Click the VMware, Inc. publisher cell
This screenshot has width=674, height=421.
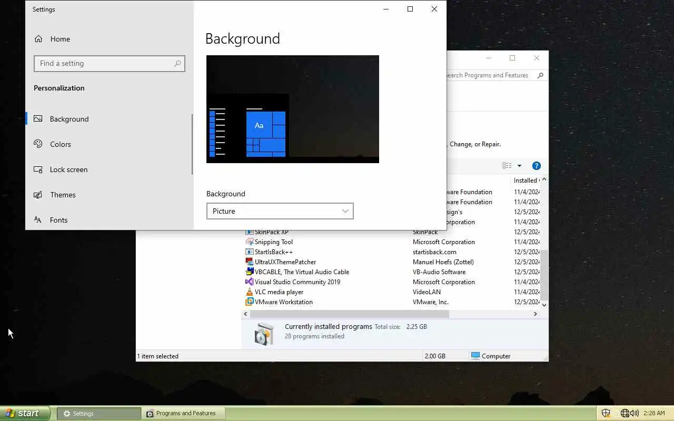click(x=431, y=302)
